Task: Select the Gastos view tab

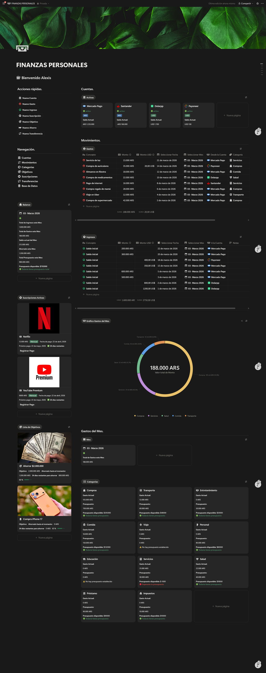Action: (x=88, y=149)
